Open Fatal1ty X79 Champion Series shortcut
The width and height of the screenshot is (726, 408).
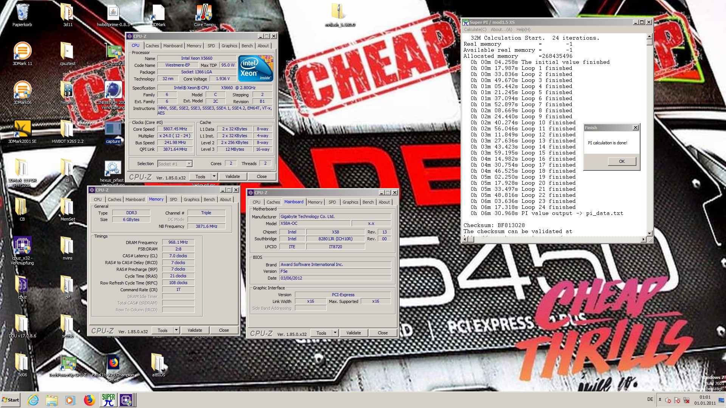(x=113, y=368)
